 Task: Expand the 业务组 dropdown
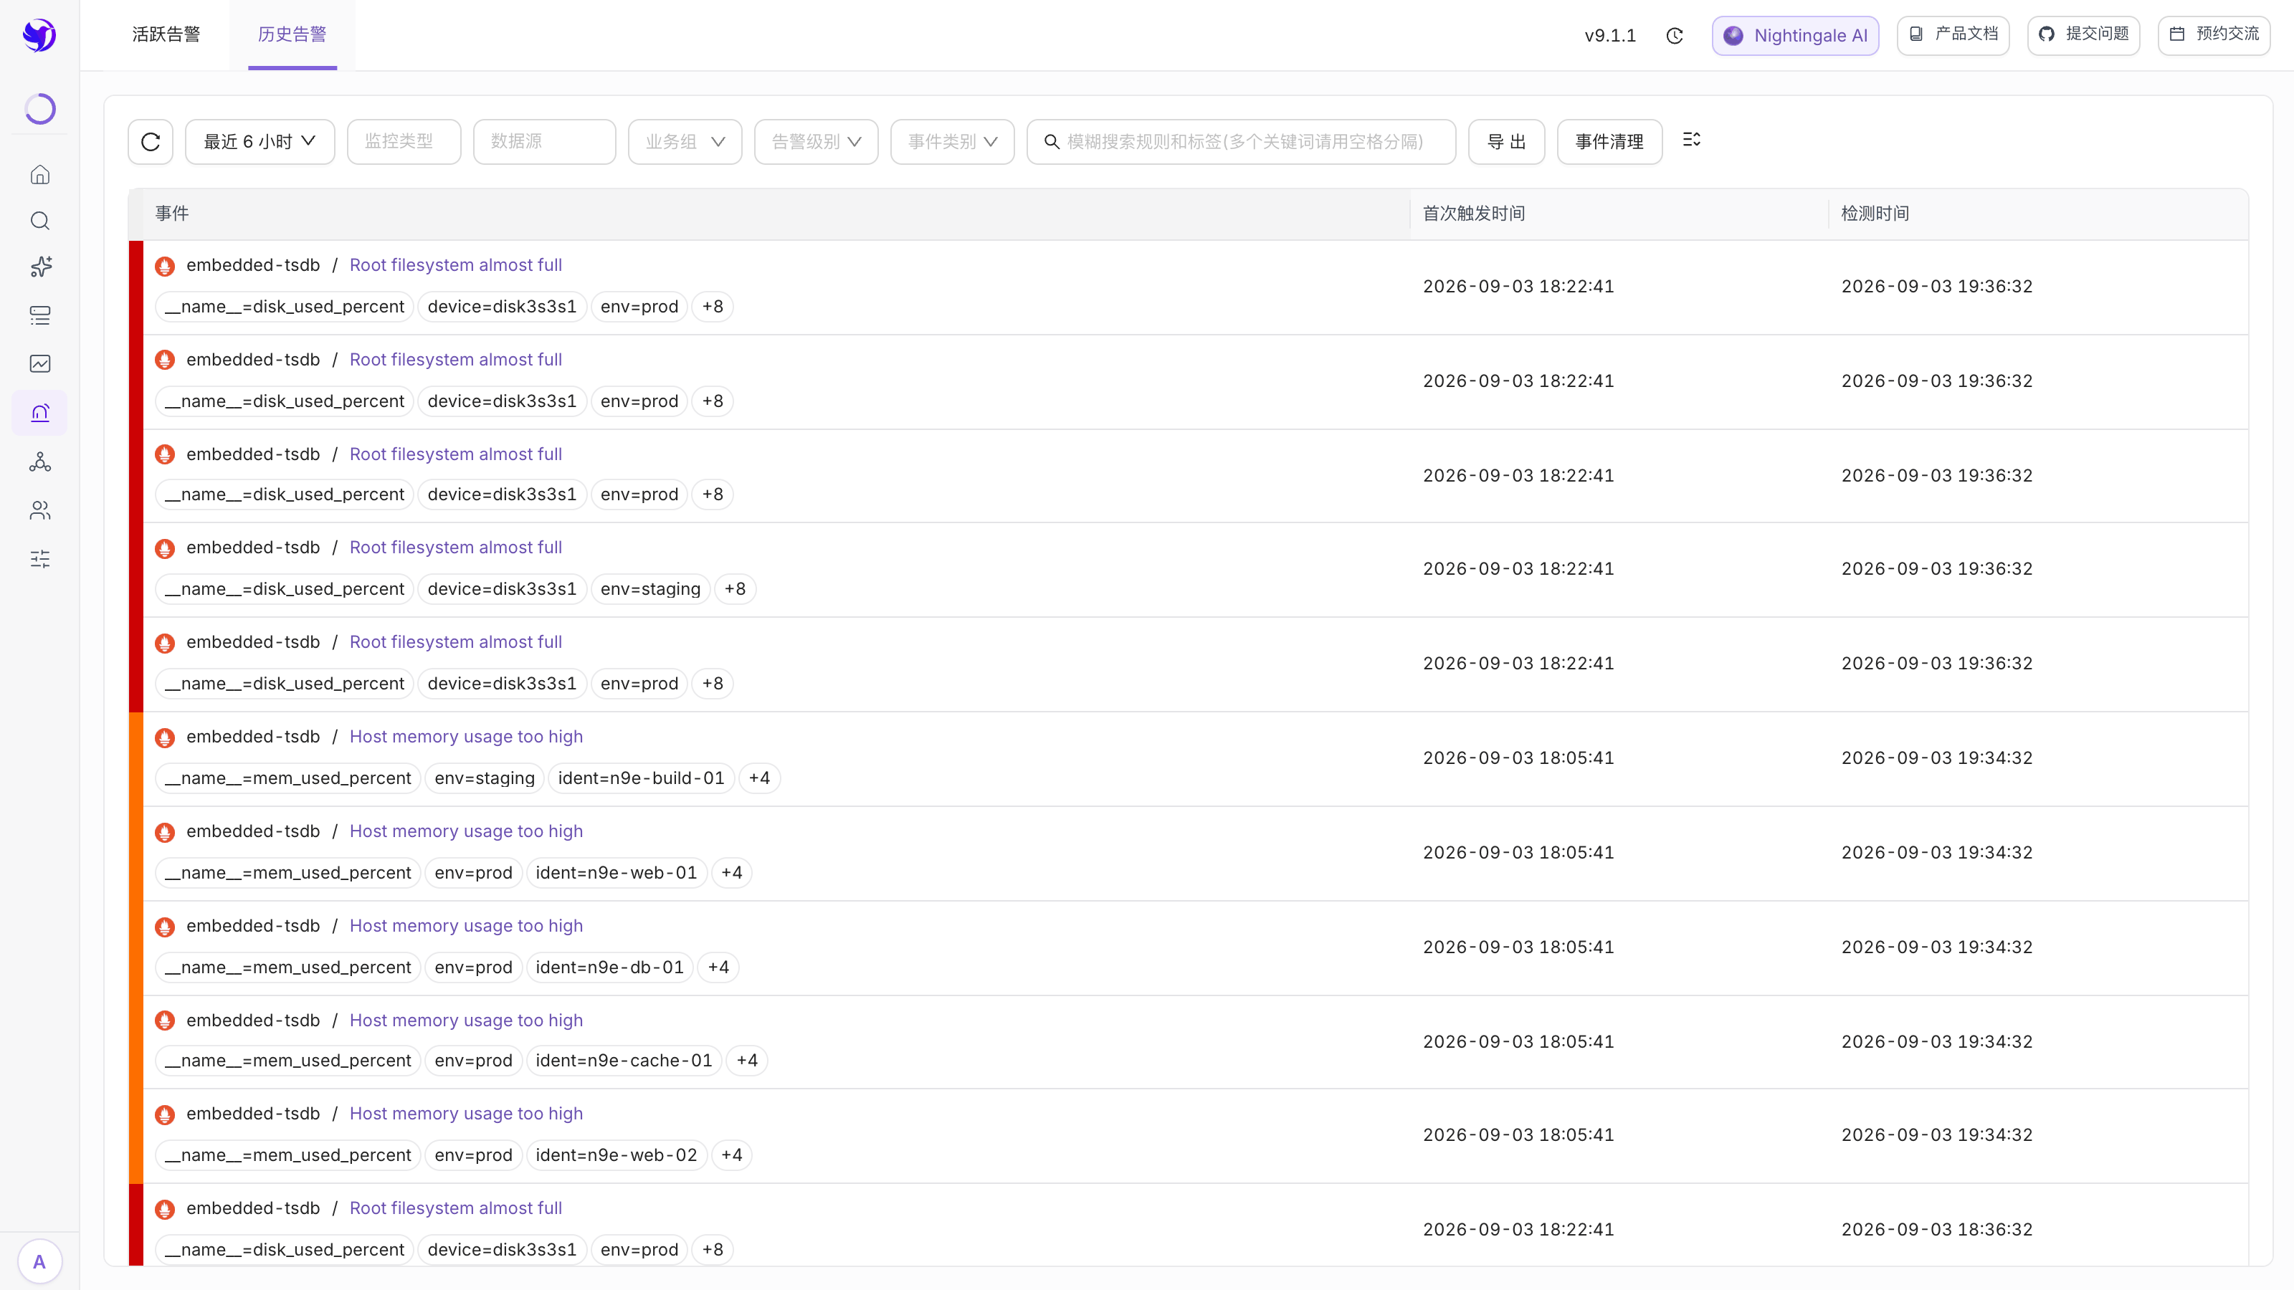[x=685, y=142]
